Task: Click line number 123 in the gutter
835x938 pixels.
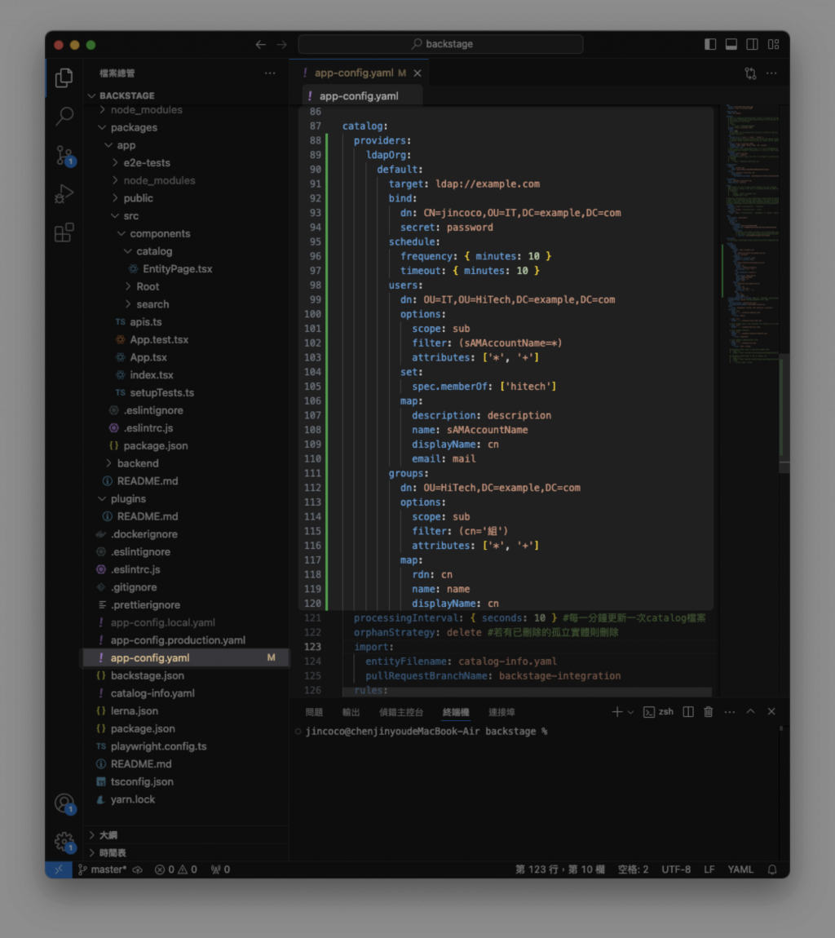Action: coord(313,647)
